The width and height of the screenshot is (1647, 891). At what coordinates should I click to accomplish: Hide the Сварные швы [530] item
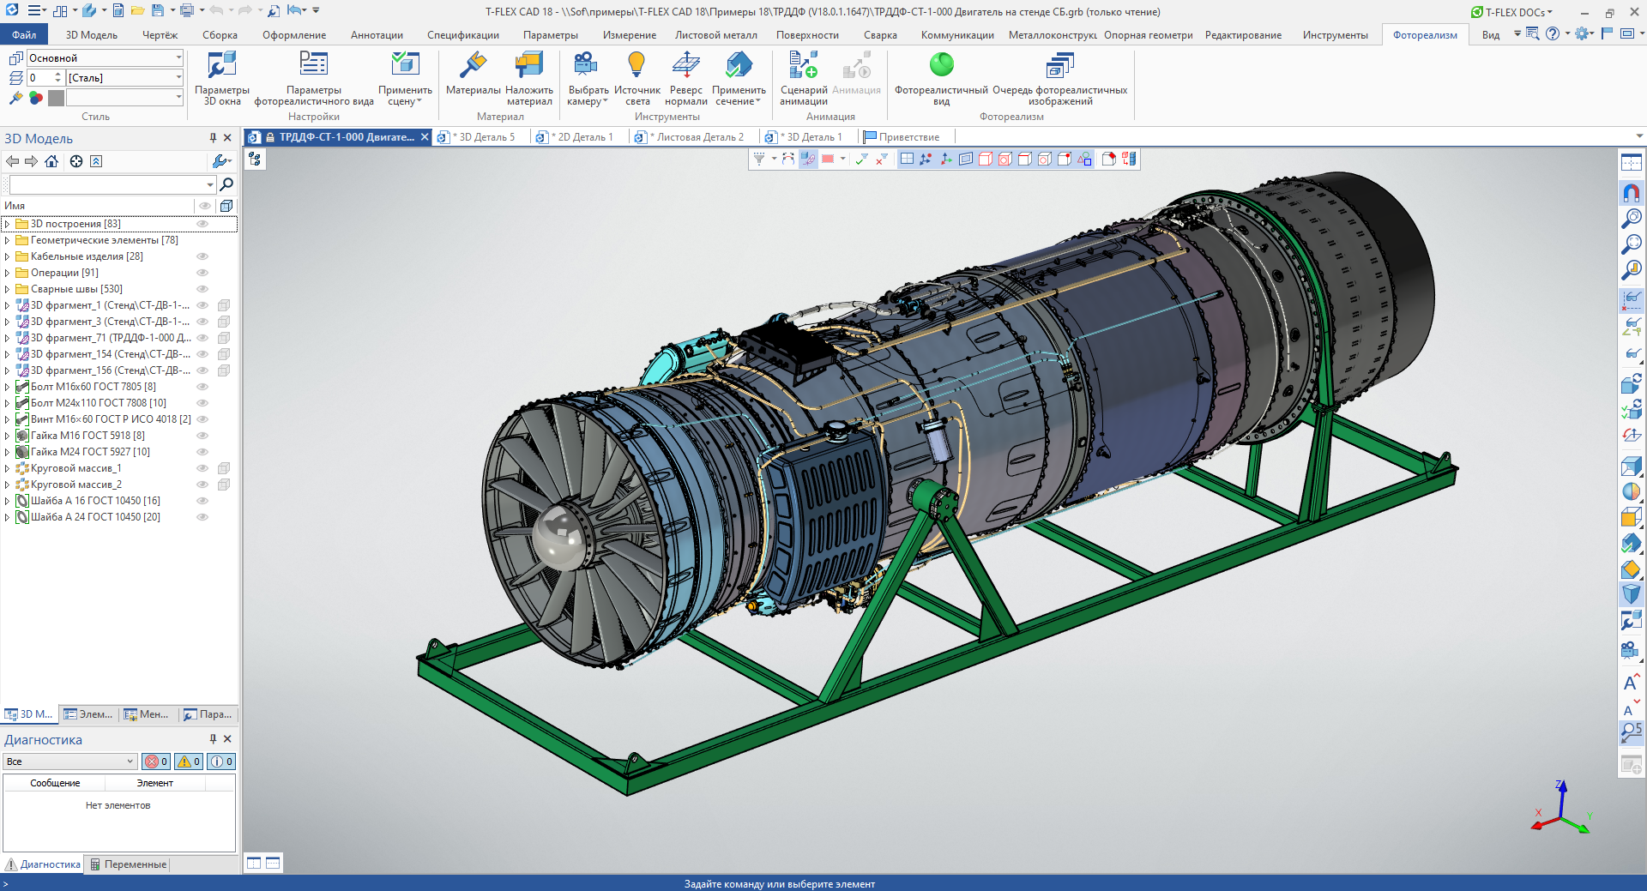(x=203, y=289)
